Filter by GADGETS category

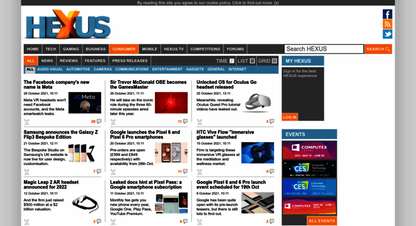(195, 69)
